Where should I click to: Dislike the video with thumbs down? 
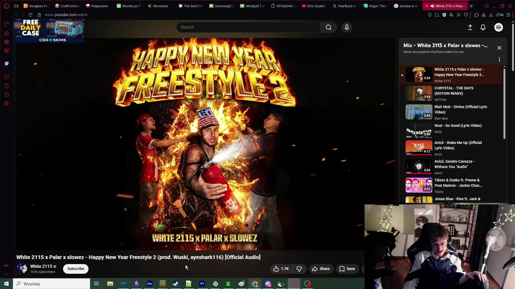tap(299, 269)
